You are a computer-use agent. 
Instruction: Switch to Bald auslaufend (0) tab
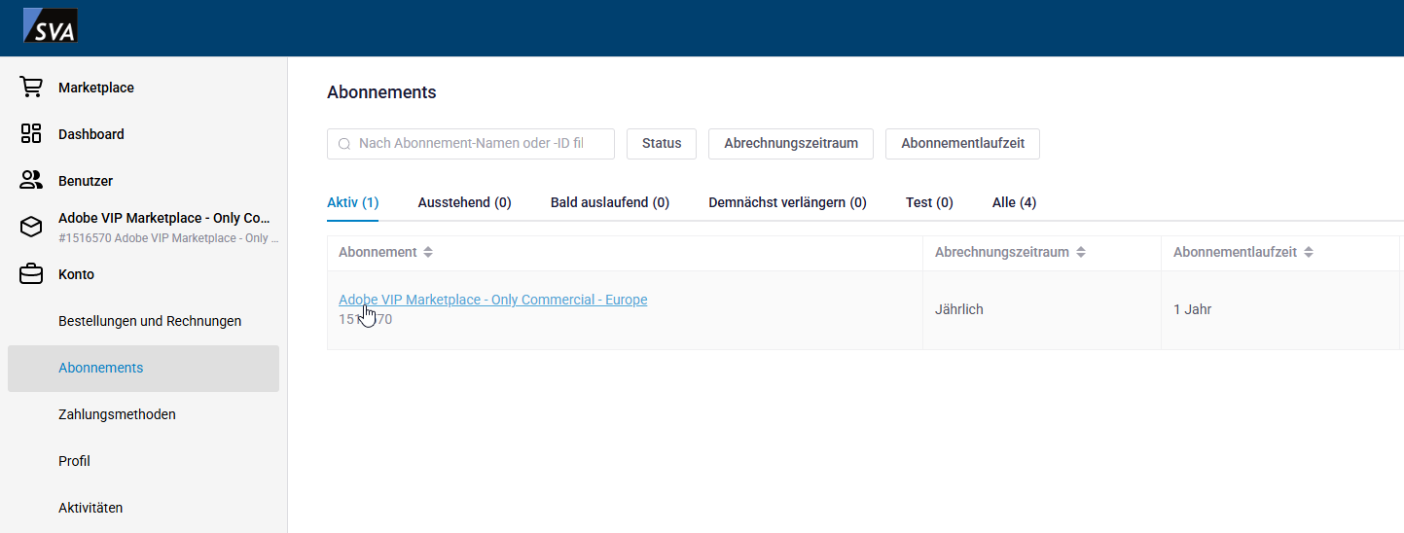coord(610,202)
